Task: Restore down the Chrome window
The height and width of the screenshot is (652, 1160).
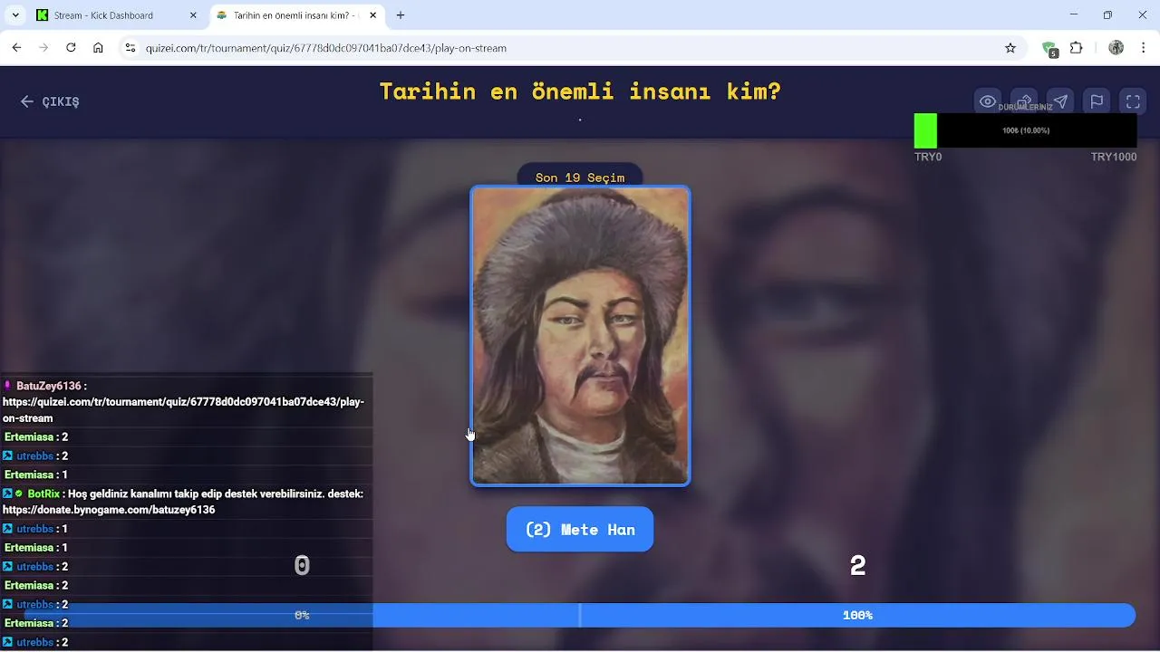Action: click(x=1107, y=15)
